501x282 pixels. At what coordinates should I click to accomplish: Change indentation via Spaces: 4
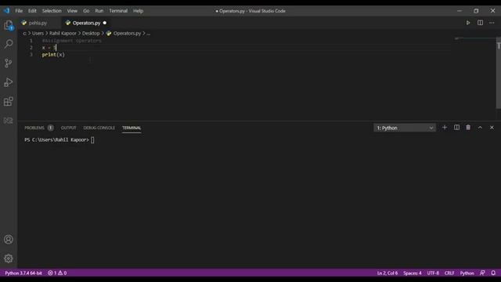[413, 273]
